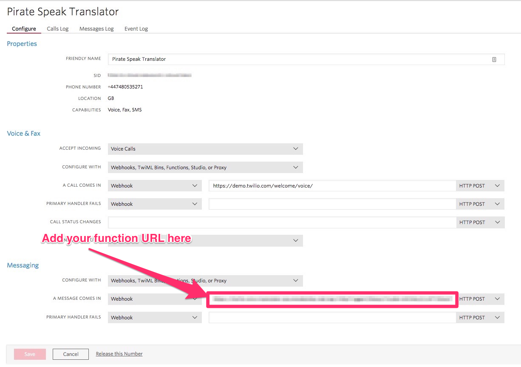Open the dropdown below Call Status Changes

(x=205, y=241)
